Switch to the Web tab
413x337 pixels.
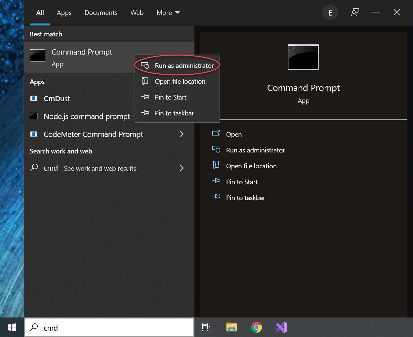137,13
